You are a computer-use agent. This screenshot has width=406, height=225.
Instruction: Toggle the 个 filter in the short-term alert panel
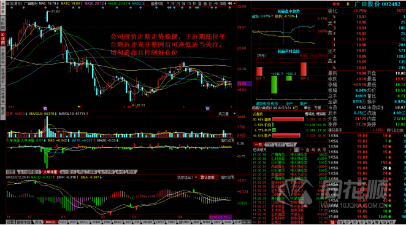pyautogui.click(x=302, y=150)
